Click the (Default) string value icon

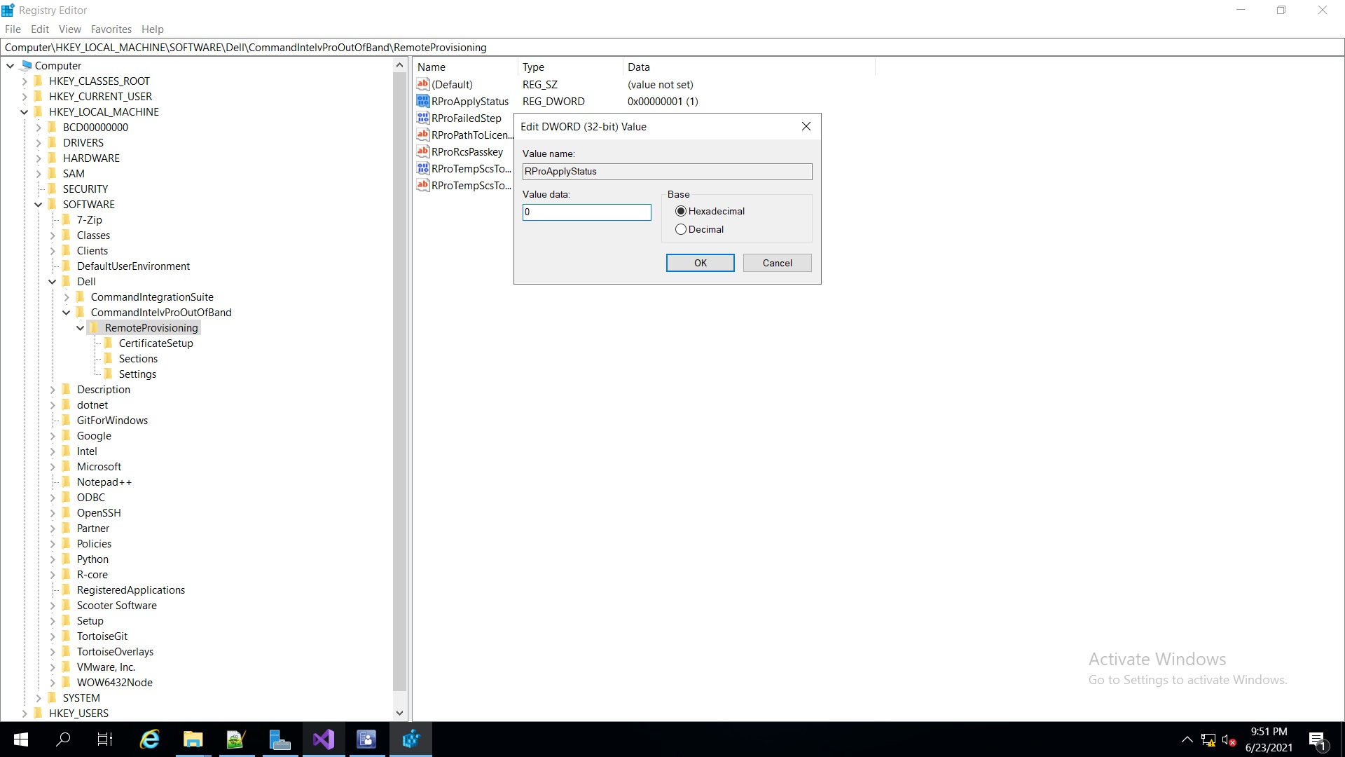pyautogui.click(x=422, y=84)
